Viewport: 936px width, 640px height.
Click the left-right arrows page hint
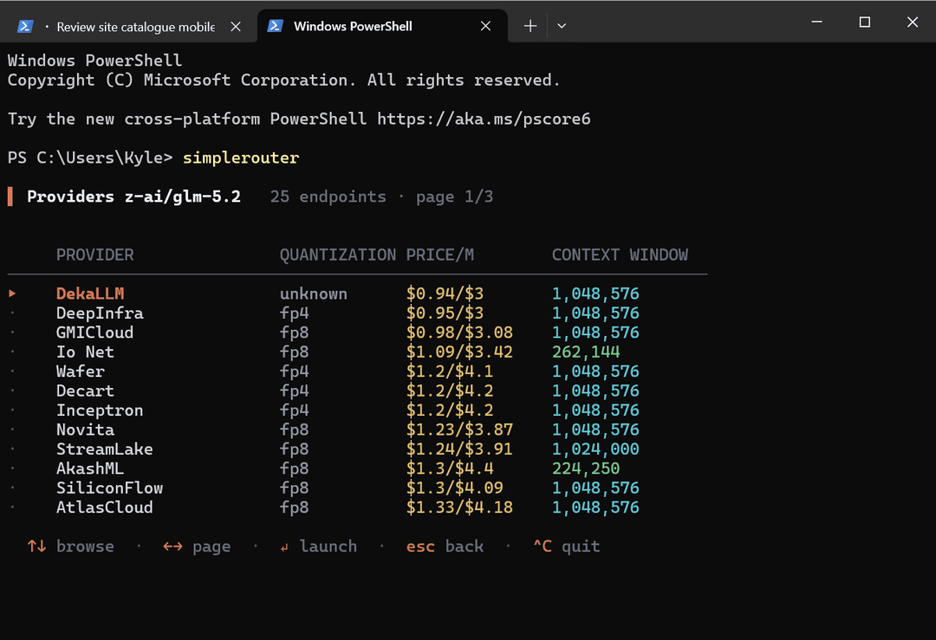(197, 546)
